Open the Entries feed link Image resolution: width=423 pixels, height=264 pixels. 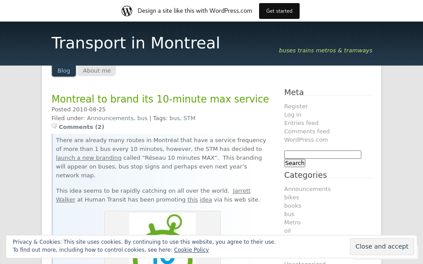(301, 123)
